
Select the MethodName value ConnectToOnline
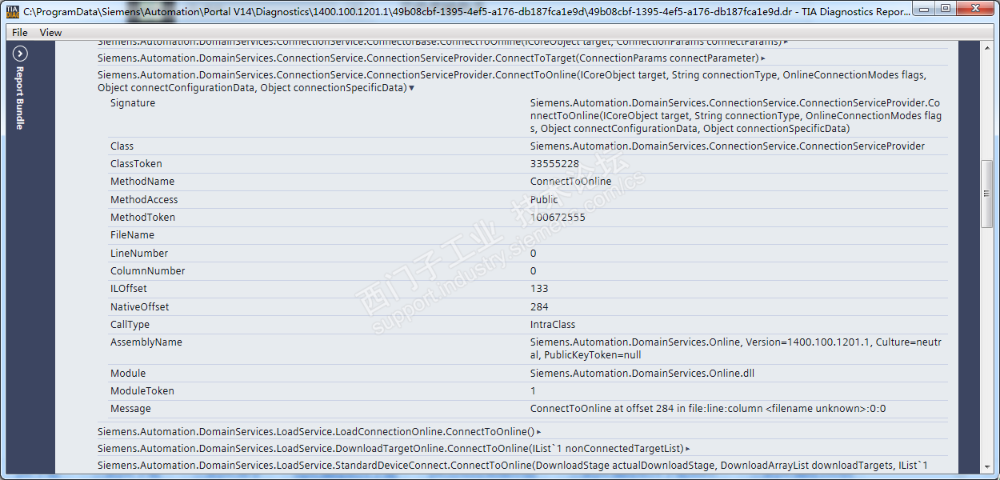tap(570, 182)
